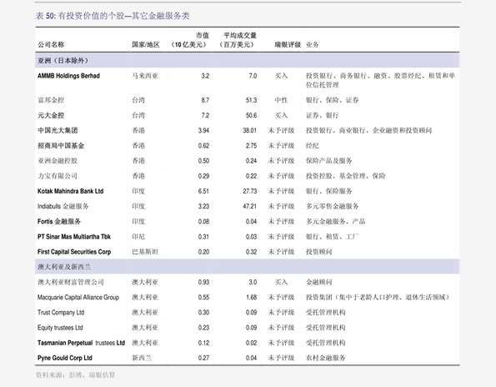The image size is (496, 387).
Task: Click 'Equity trustees Ltd' cell
Action: [60, 328]
